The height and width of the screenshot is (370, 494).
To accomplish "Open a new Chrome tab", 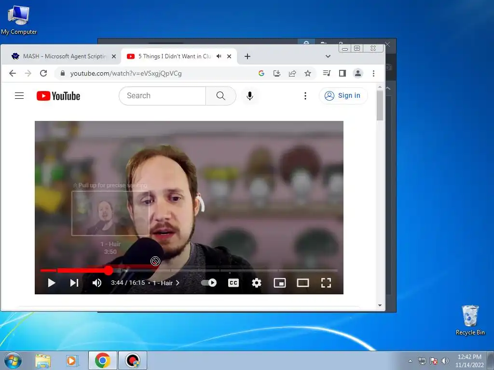I will [x=247, y=56].
